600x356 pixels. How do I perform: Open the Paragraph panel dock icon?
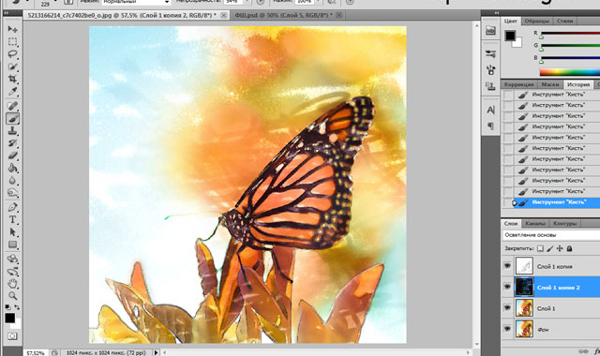(490, 126)
